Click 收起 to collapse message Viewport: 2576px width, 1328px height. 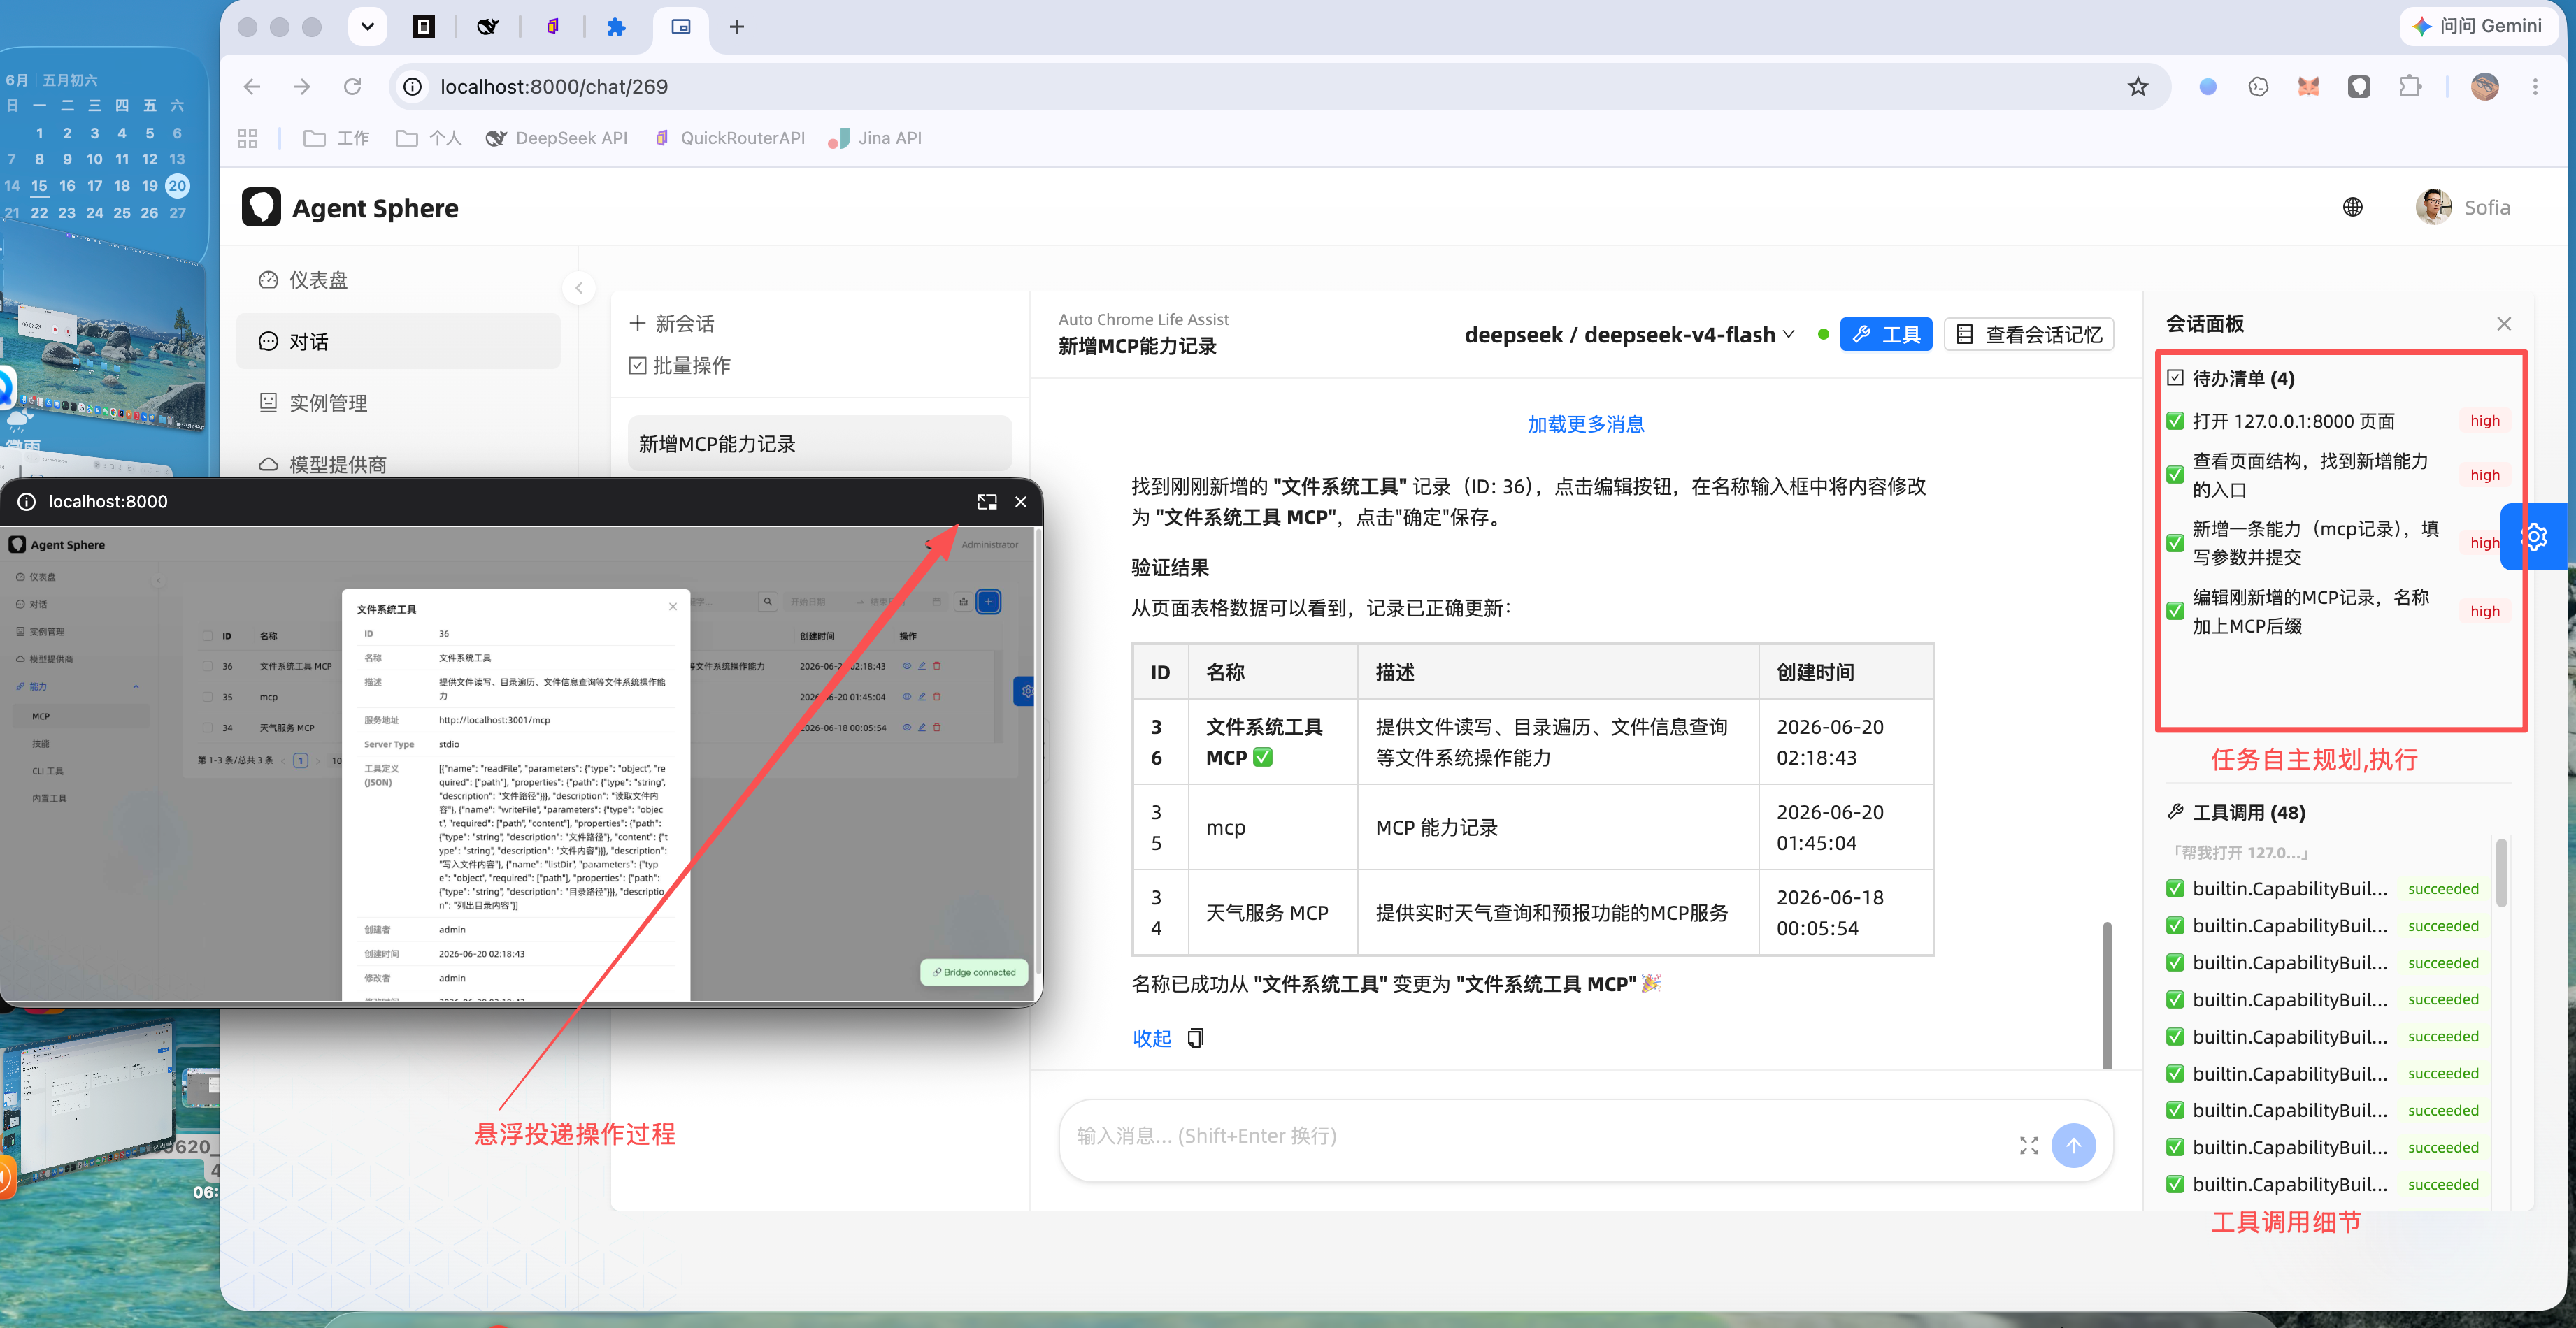(x=1151, y=1038)
